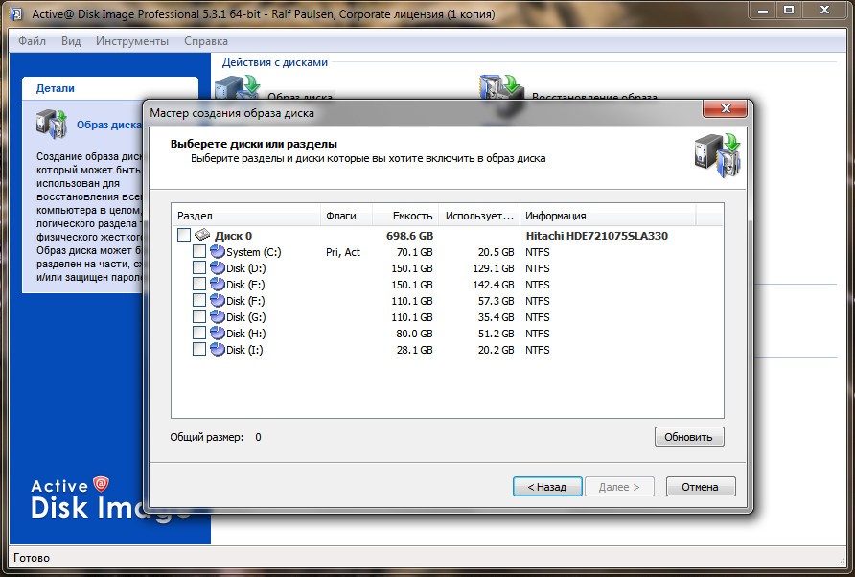Click the 698.6 GB capacity value

click(410, 236)
